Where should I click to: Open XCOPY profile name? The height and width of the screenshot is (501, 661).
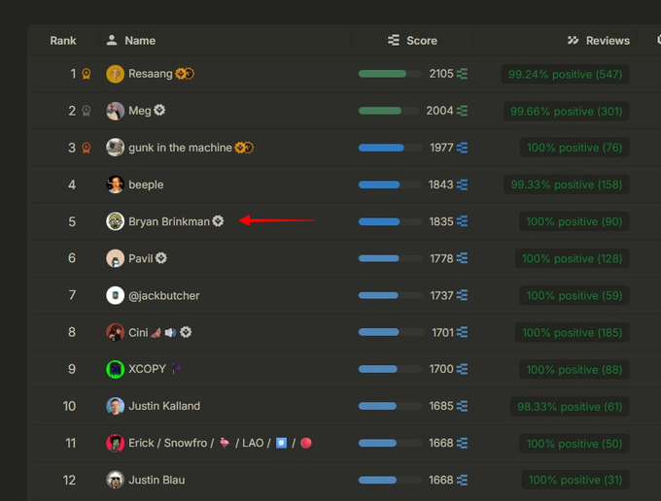tap(147, 369)
